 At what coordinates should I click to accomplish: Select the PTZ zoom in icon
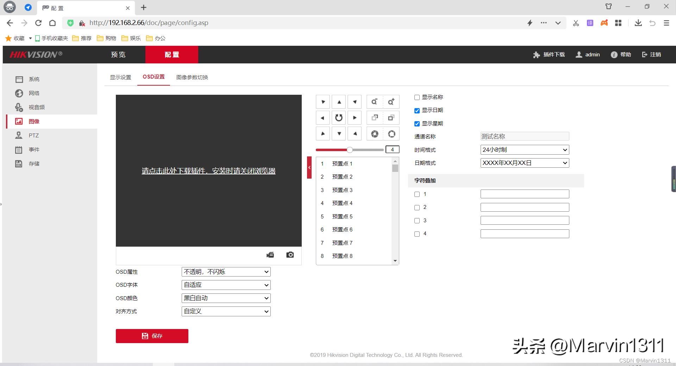click(391, 101)
